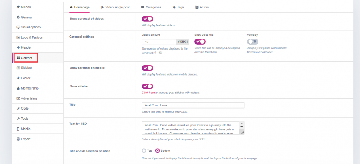Click the pencil icon beside Code

[x=18, y=109]
